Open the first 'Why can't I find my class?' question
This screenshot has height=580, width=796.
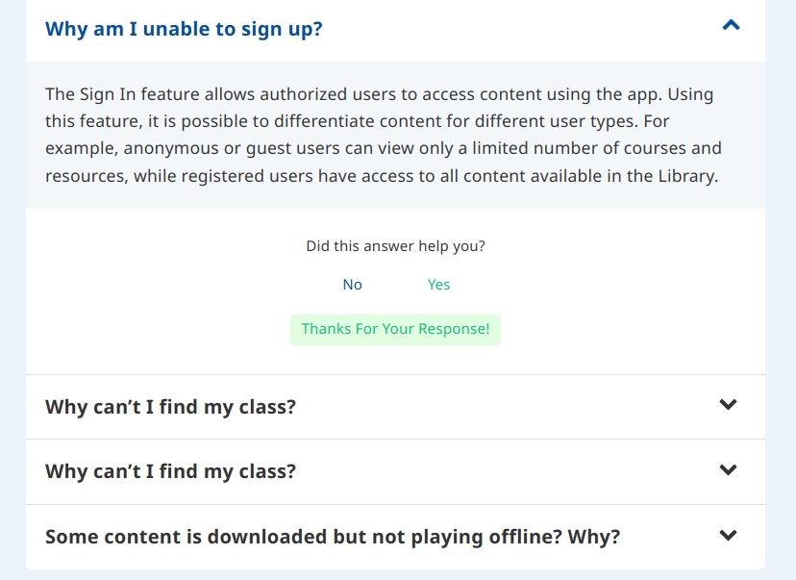[x=170, y=407]
